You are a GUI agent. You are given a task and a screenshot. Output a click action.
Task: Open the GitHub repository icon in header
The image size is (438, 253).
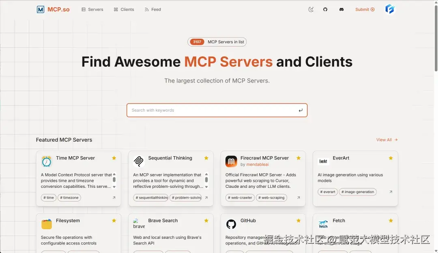325,9
